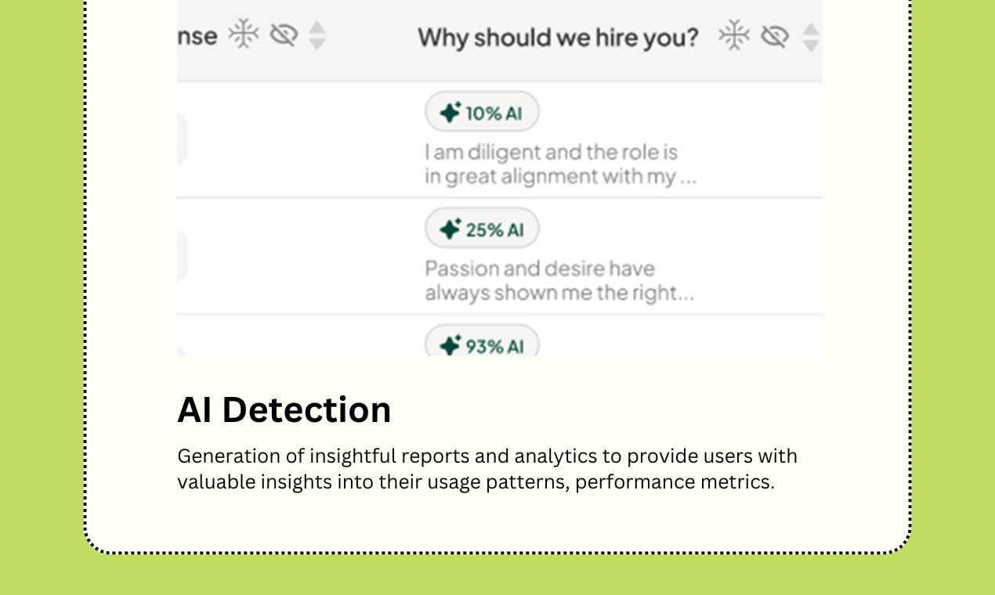Sort descending using the down arrow beside 'nse' header

(x=317, y=45)
